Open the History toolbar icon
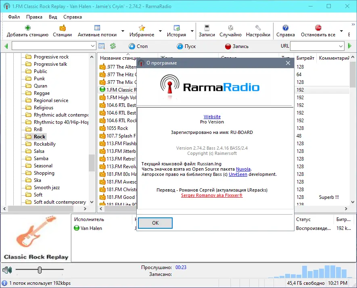The height and width of the screenshot is (288, 357). (176, 28)
